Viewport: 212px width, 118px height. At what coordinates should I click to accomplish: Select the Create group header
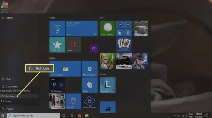[52, 18]
